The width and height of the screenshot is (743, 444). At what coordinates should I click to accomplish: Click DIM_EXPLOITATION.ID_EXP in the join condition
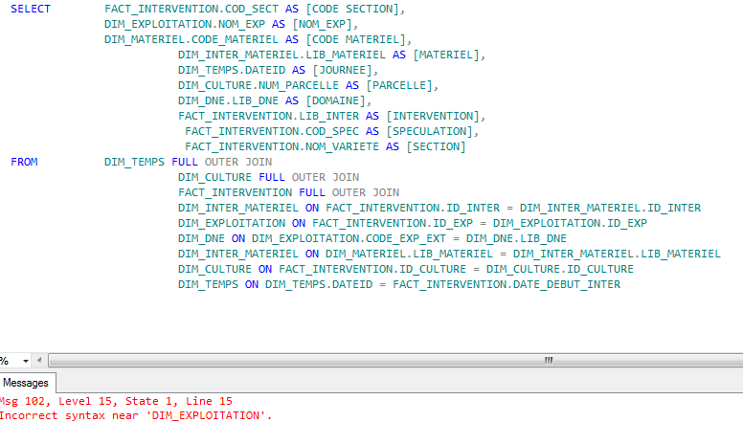570,223
